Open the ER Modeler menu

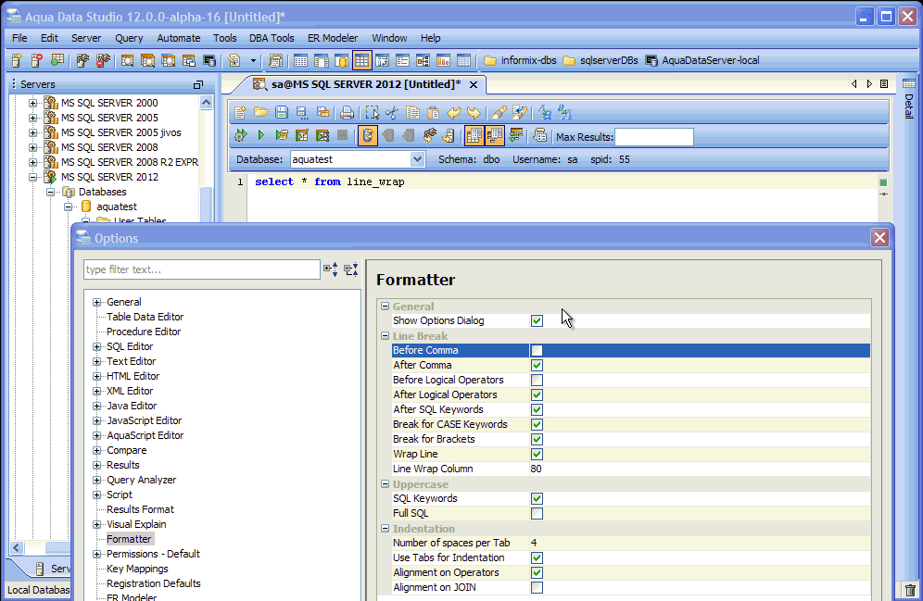pyautogui.click(x=333, y=38)
